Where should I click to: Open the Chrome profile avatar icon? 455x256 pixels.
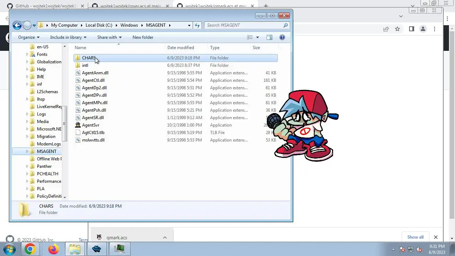tap(423, 29)
